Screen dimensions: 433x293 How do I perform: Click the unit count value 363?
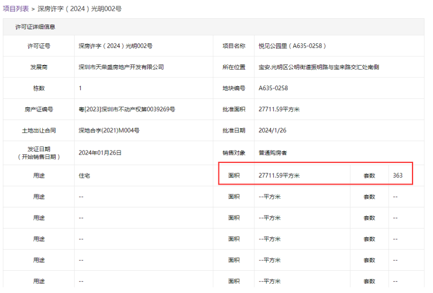pos(398,175)
